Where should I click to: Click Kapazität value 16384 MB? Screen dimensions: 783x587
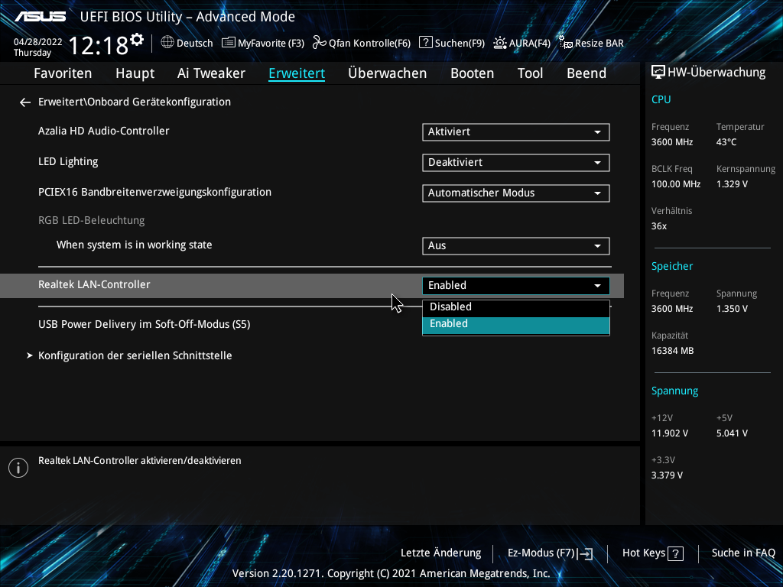(x=673, y=351)
